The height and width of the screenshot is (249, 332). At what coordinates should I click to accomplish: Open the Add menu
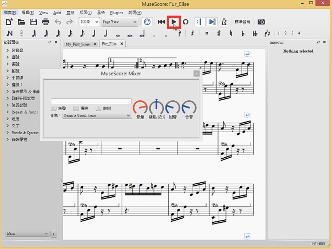tap(57, 13)
